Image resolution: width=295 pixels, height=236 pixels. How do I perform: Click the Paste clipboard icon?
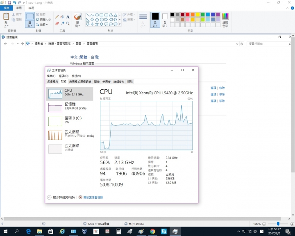pos(6,16)
